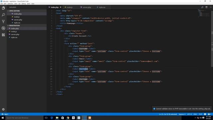
Task: Open the orange Sublime Text taskbar app
Action: (90, 118)
